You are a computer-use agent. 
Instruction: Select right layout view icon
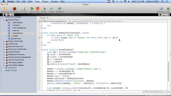coord(168,15)
